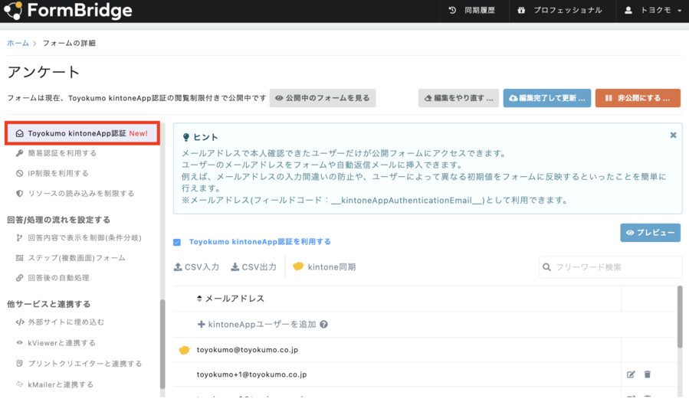Click kintone cloud icon beside toyokumo@toyokumo.co.jp
689x402 pixels.
185,350
